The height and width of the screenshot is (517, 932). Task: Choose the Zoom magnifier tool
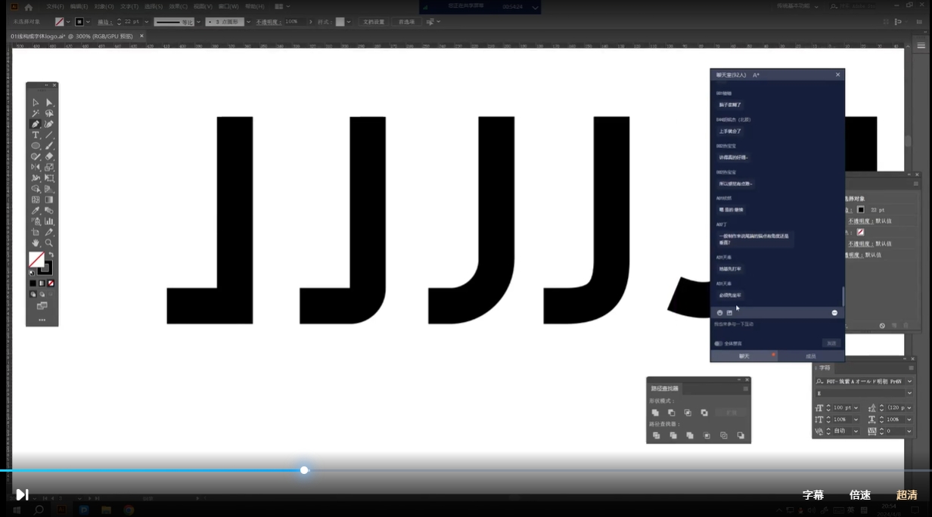[x=49, y=243]
